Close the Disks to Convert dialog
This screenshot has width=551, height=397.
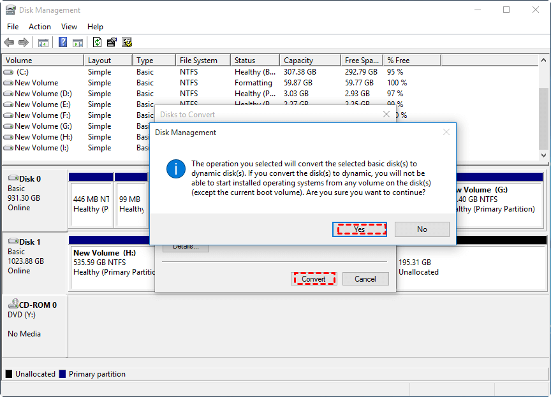click(x=386, y=115)
